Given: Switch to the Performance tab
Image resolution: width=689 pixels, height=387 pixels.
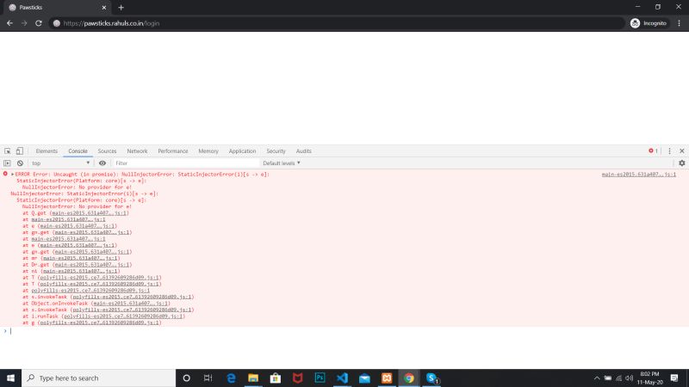Looking at the screenshot, I should point(173,151).
